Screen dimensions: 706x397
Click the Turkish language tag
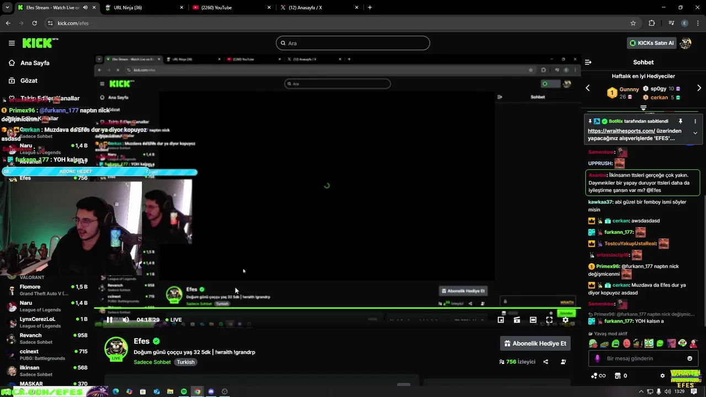[x=186, y=362]
